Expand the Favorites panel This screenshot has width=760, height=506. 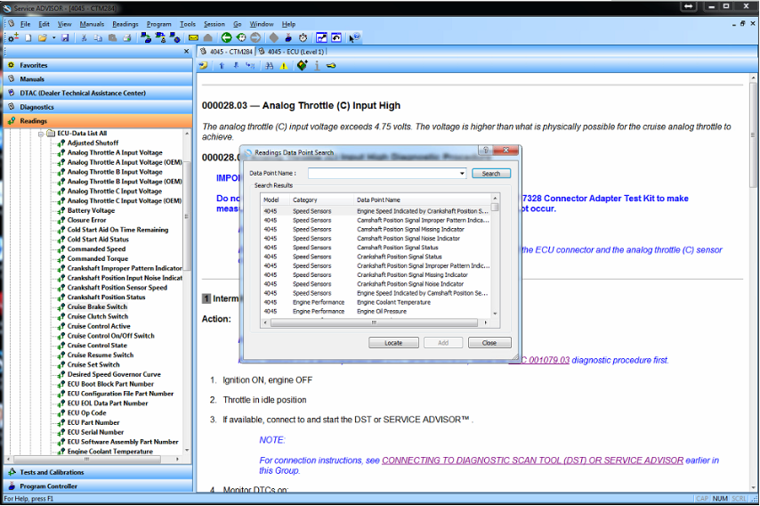98,65
